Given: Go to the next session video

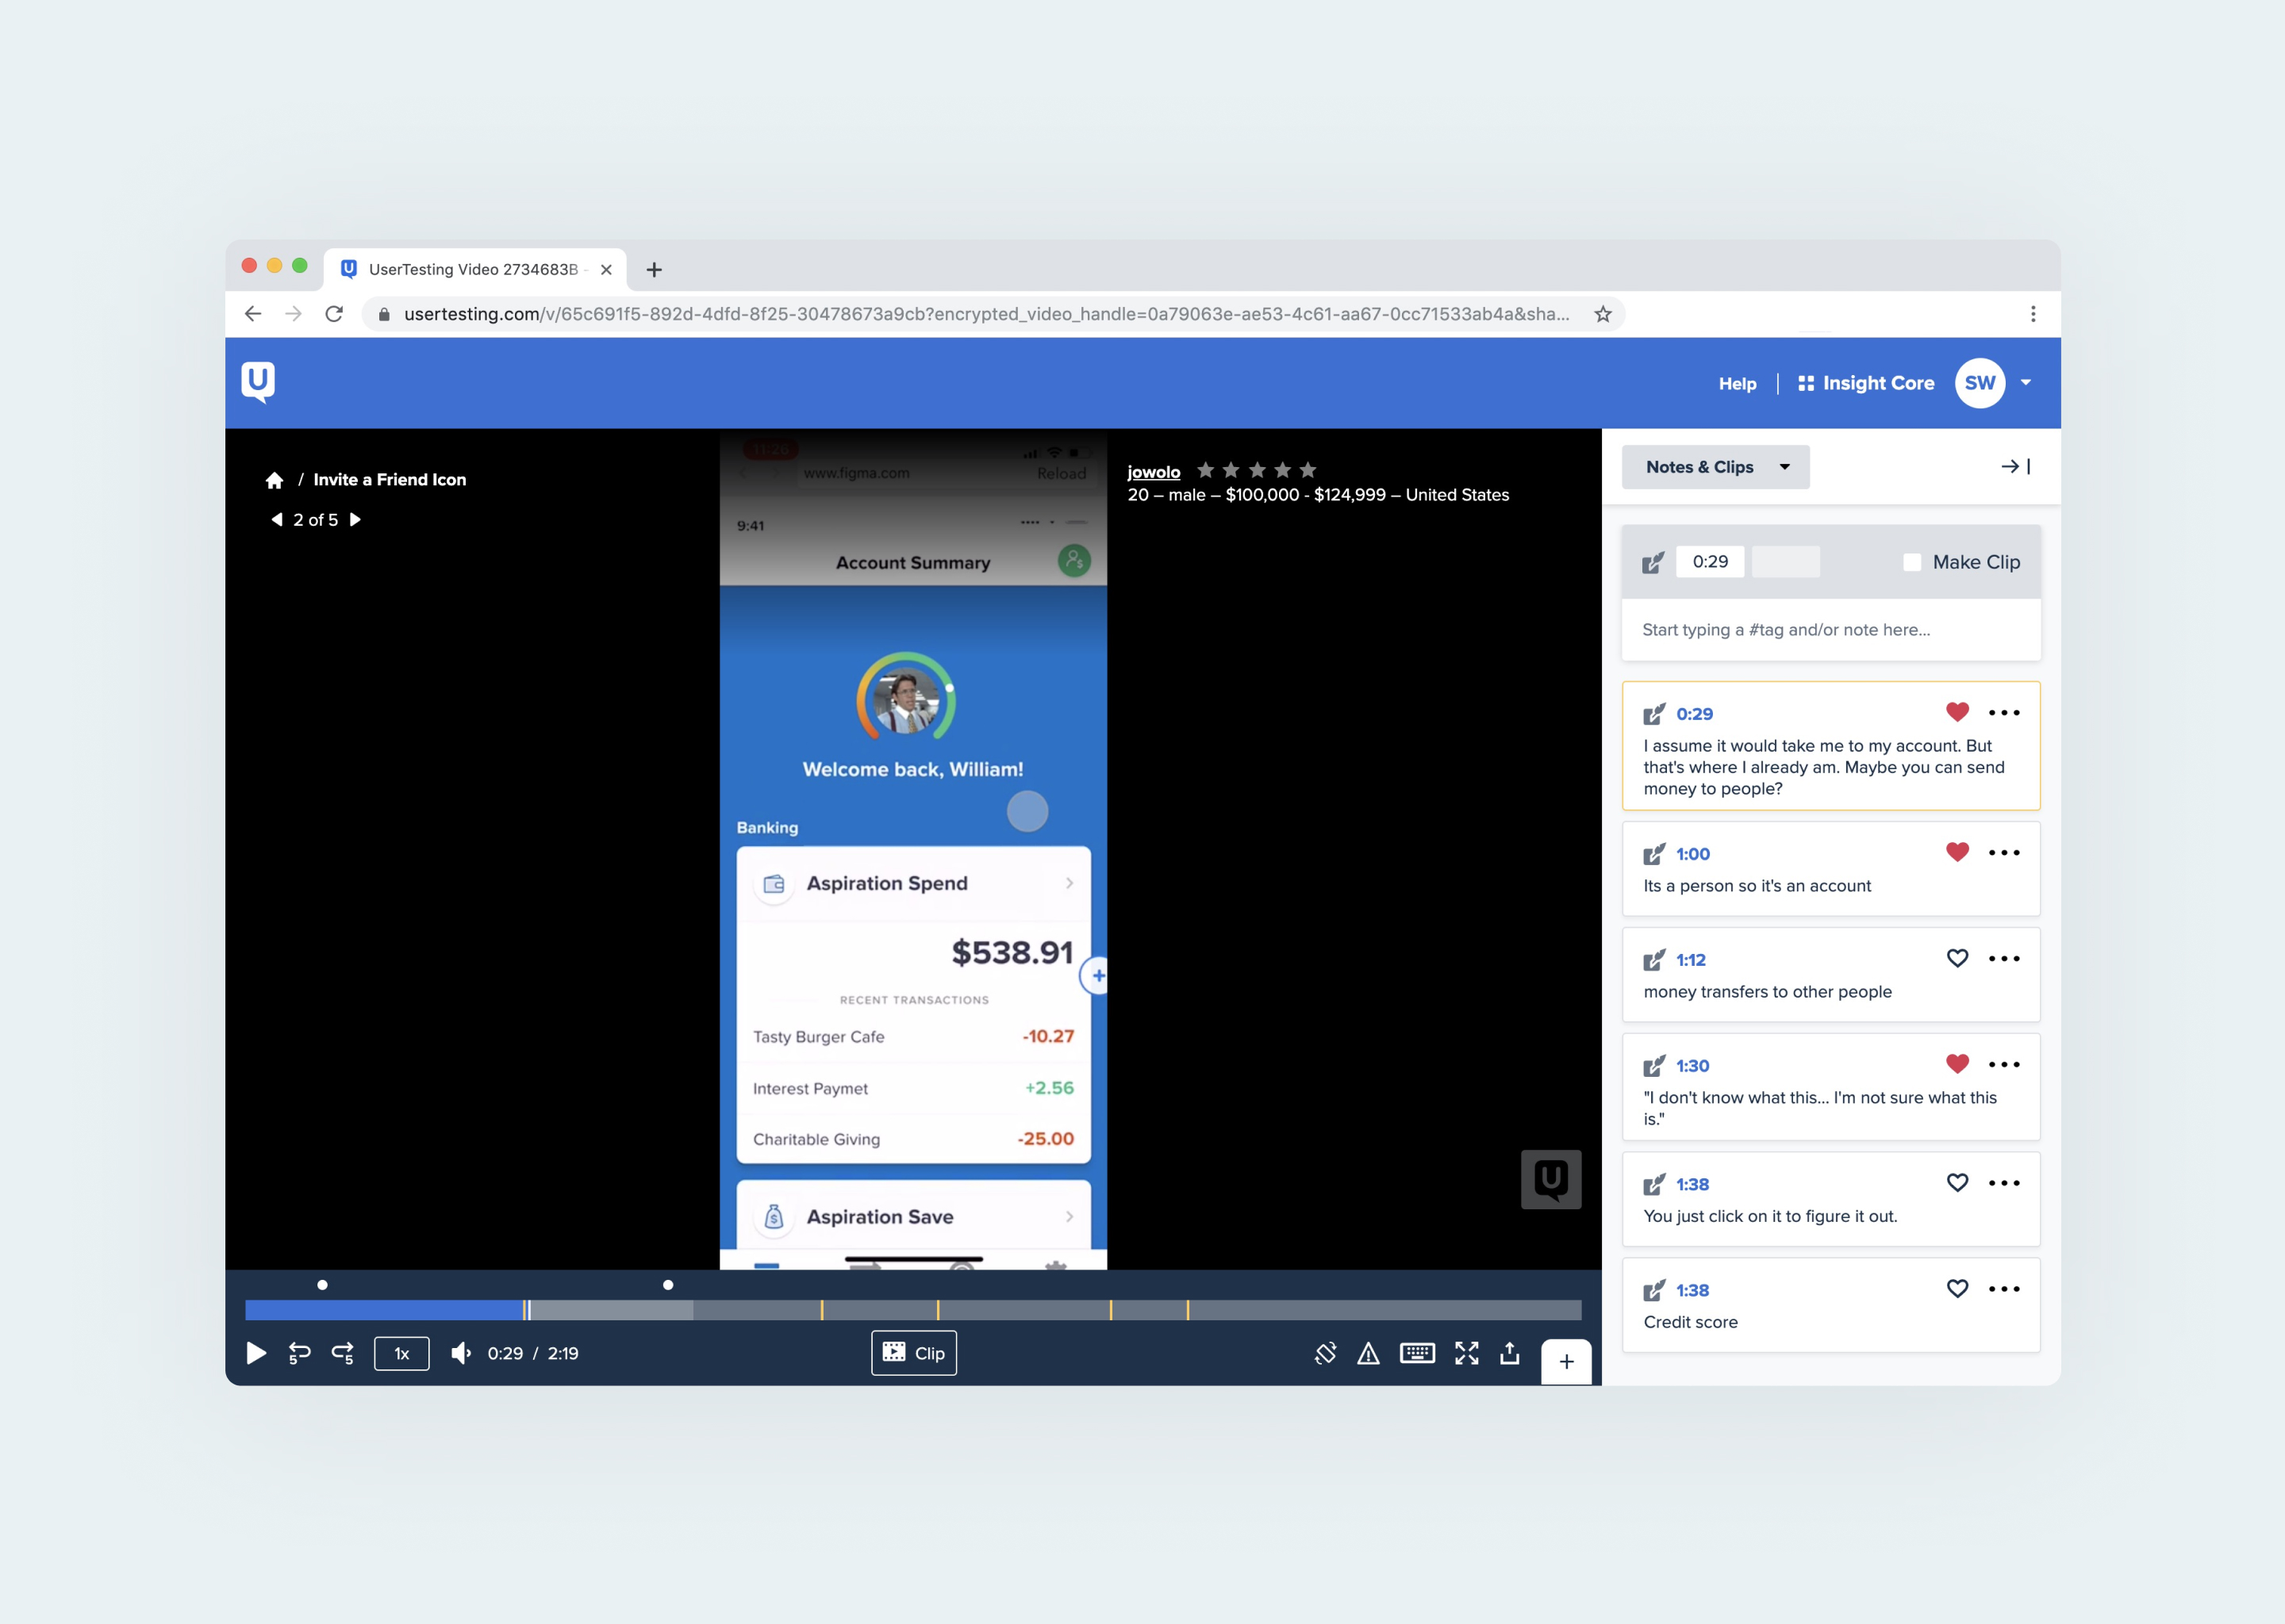Looking at the screenshot, I should [x=355, y=520].
